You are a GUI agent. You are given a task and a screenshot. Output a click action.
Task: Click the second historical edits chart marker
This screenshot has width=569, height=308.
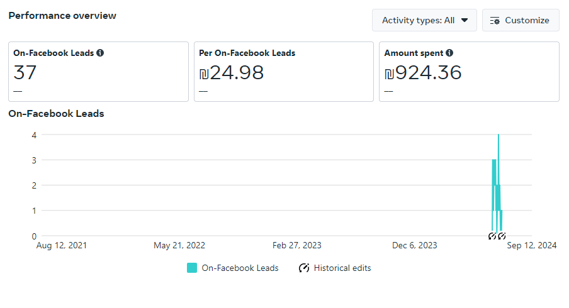[x=502, y=236]
